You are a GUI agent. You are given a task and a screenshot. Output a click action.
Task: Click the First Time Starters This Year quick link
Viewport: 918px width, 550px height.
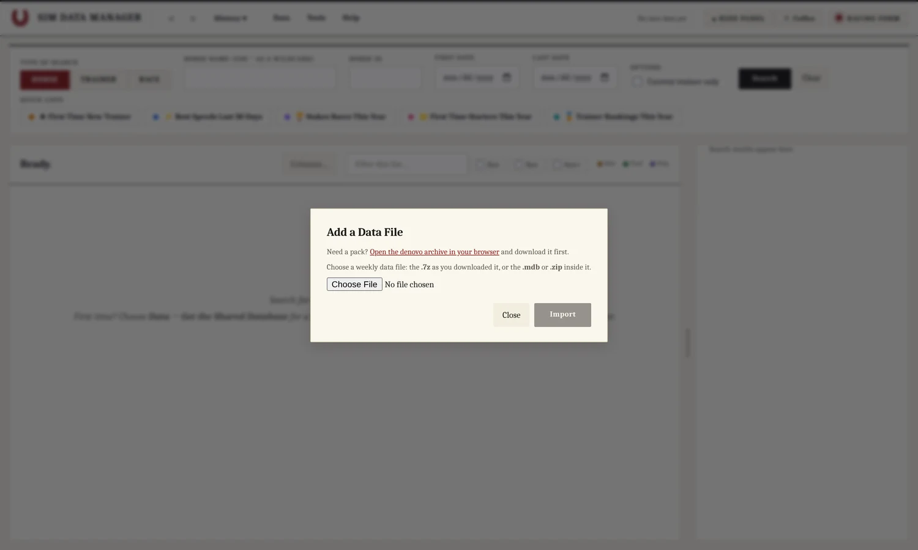point(470,117)
